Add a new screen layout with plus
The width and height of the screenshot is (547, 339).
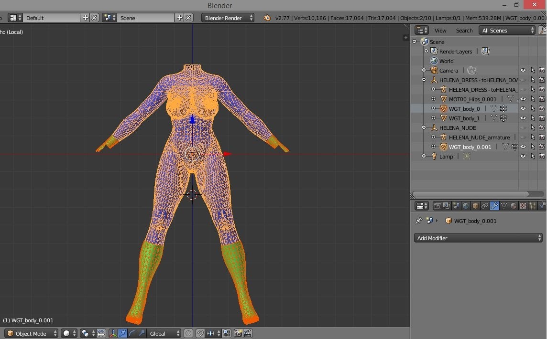pos(85,18)
